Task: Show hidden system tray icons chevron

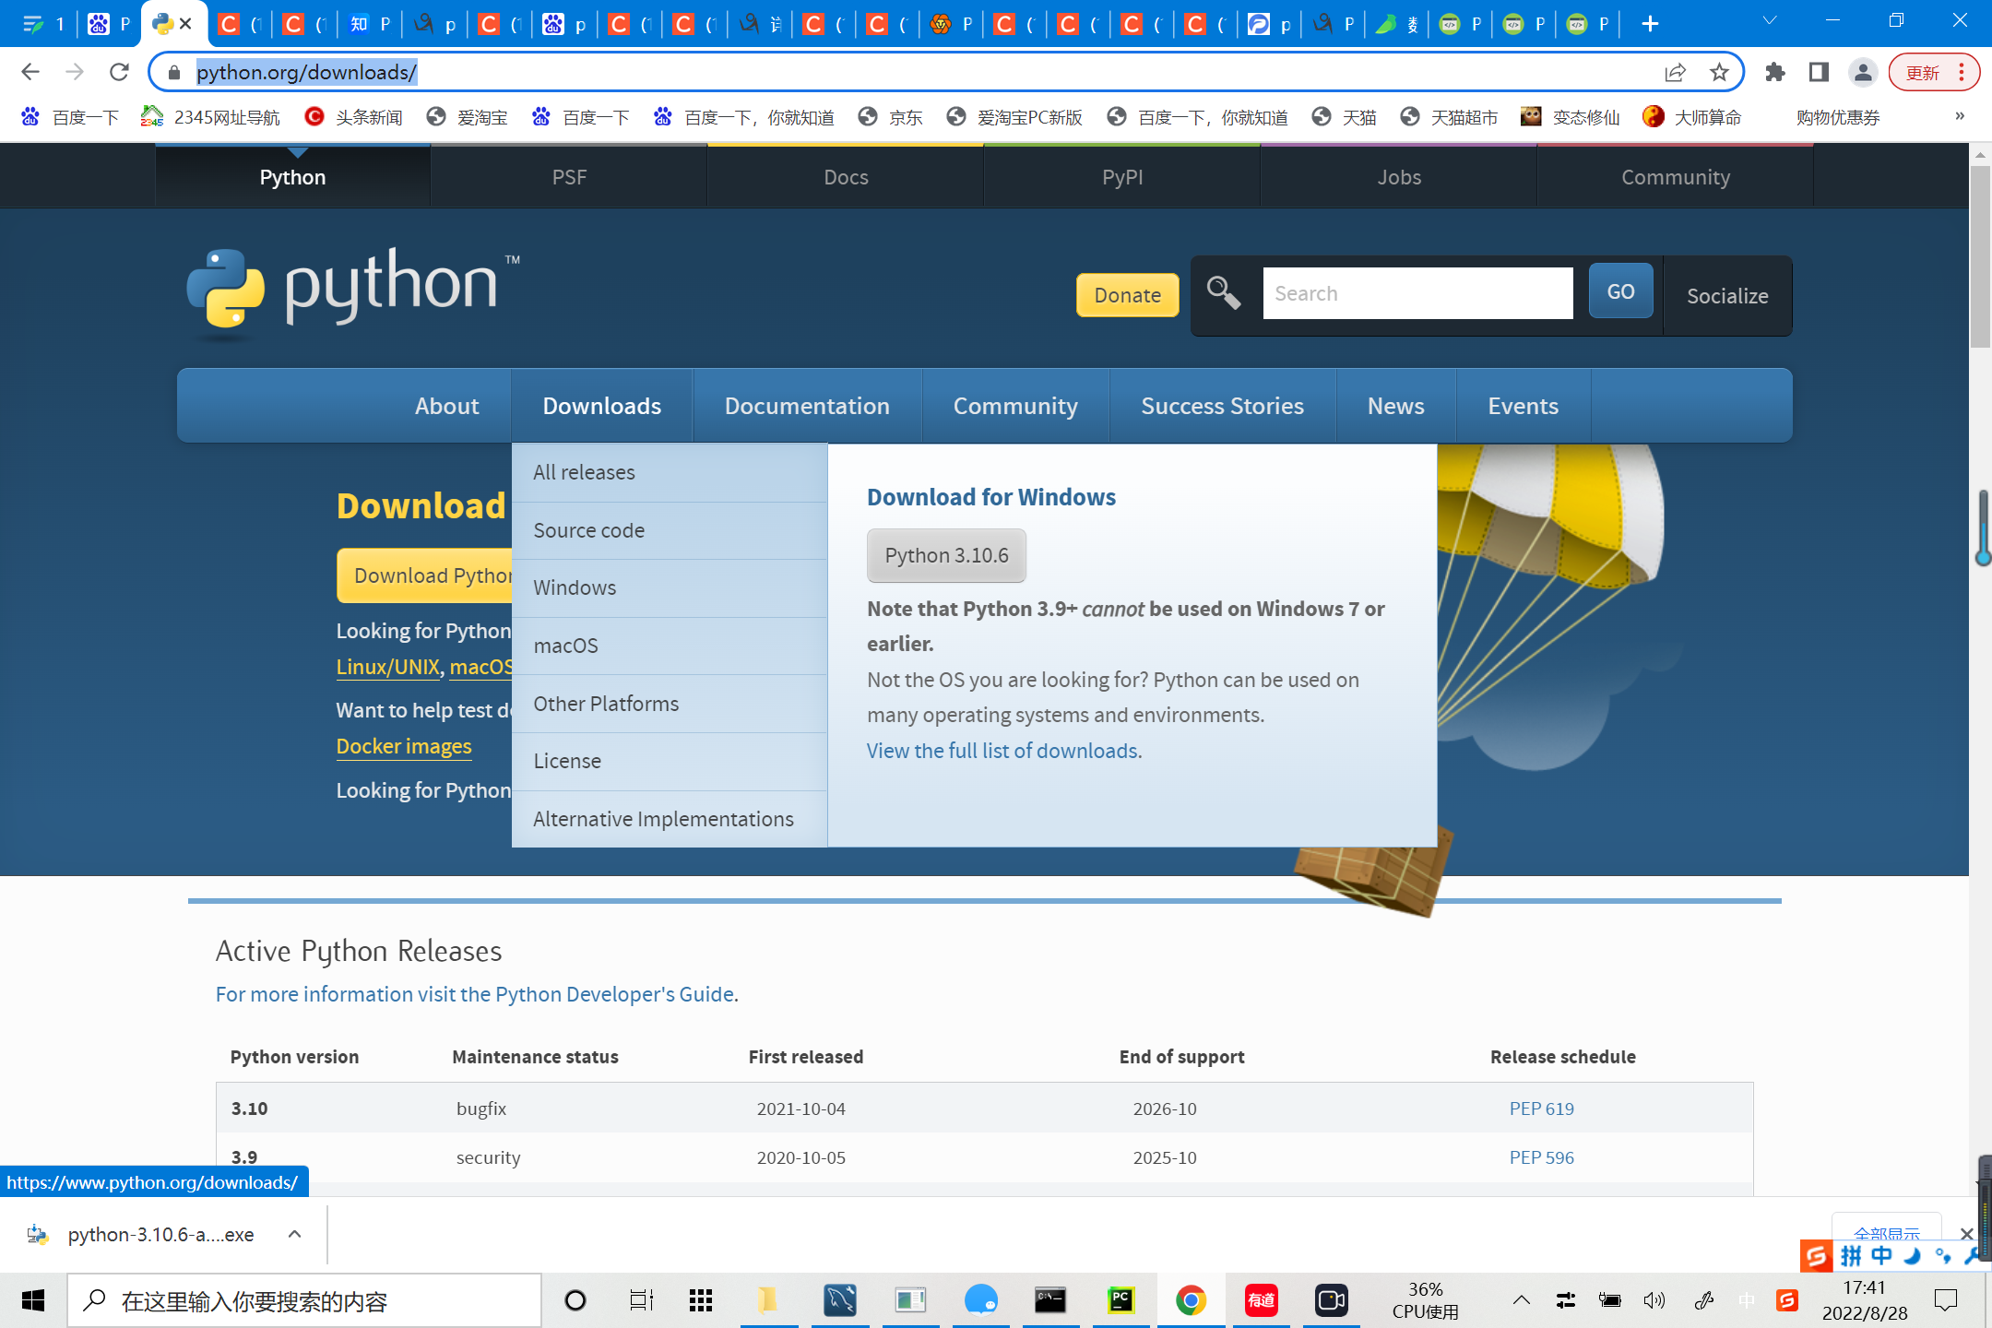Action: pos(1522,1301)
